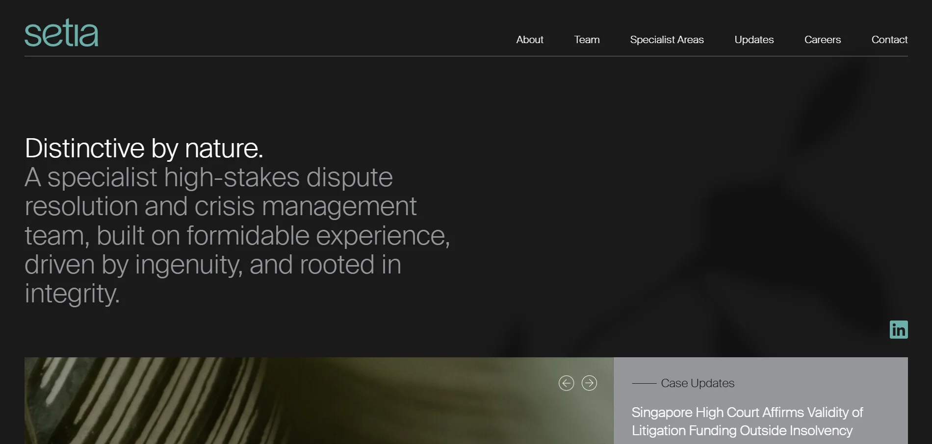The width and height of the screenshot is (932, 444).
Task: Open Specialist Areas in navigation
Action: click(x=667, y=40)
